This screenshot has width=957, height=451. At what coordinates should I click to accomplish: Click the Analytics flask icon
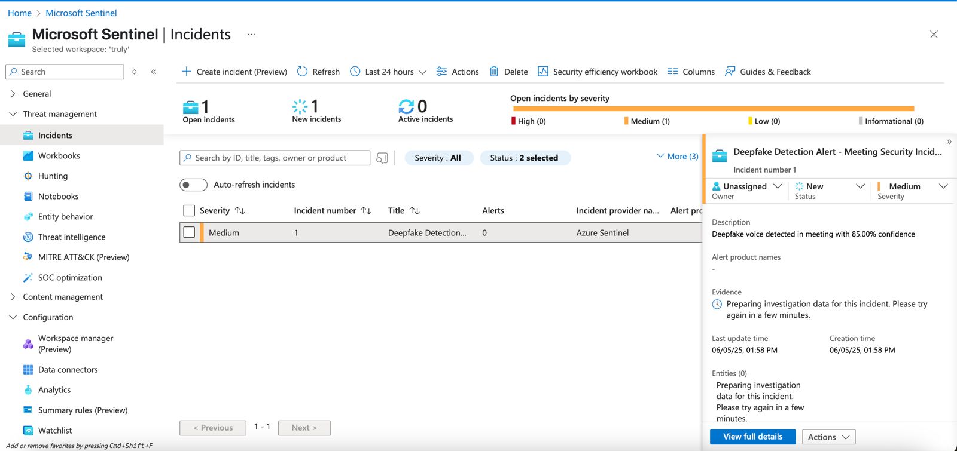click(x=28, y=390)
